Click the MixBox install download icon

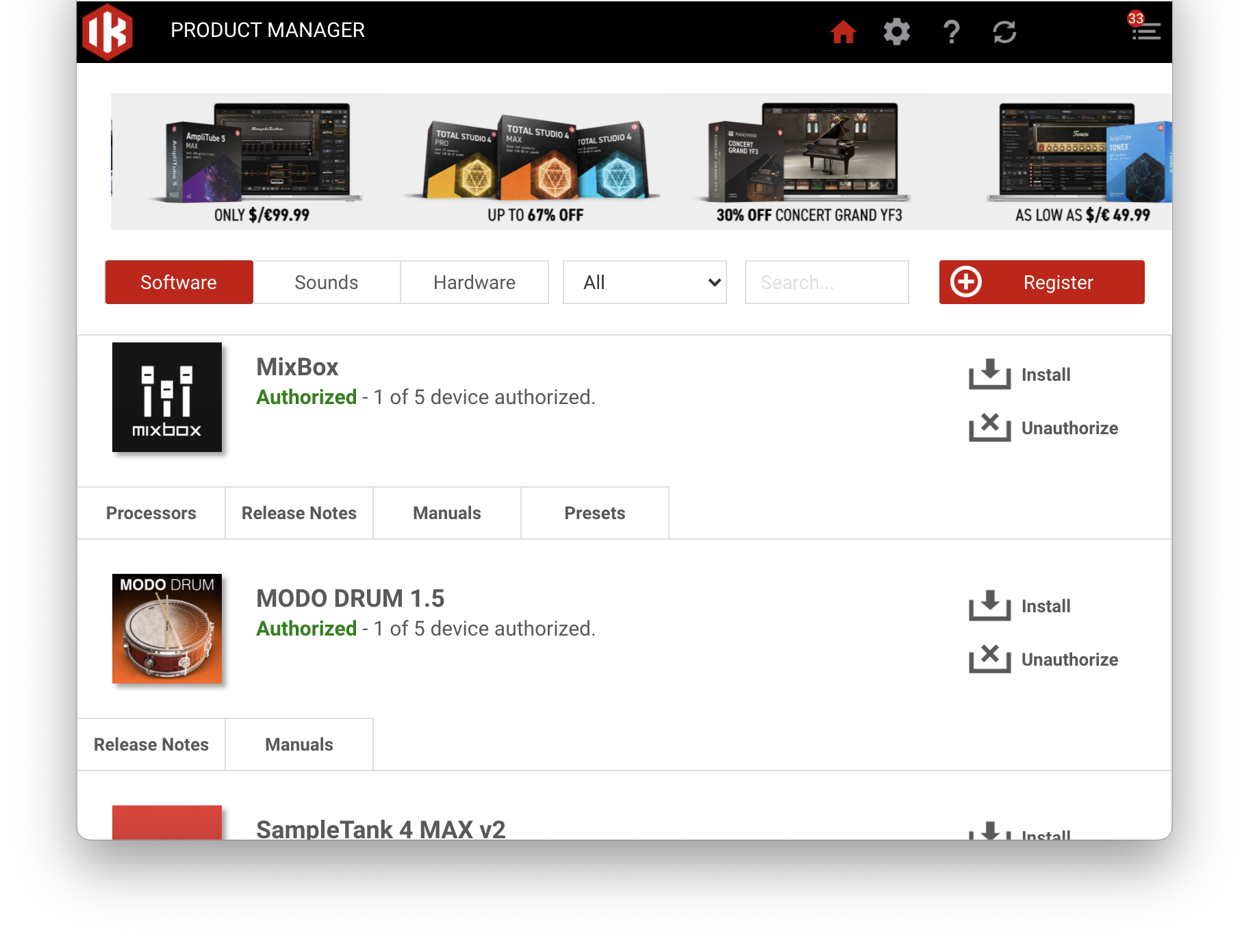click(989, 374)
